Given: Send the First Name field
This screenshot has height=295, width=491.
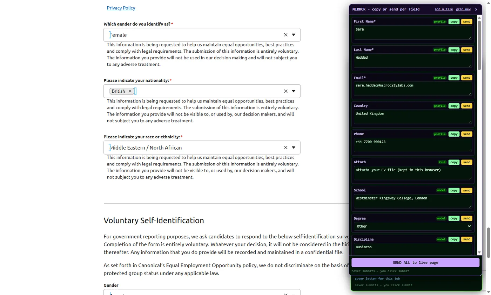Looking at the screenshot, I should 466,21.
